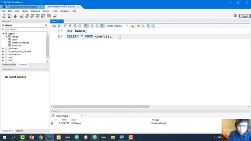251x141 pixels.
Task: Create a new view icon
Action: coord(32,16)
